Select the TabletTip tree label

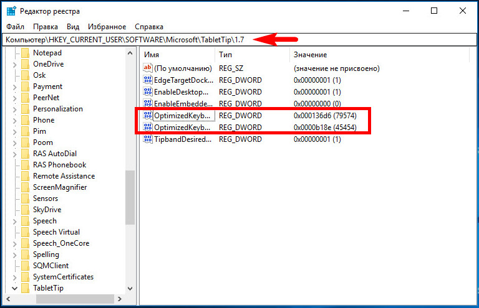point(48,288)
